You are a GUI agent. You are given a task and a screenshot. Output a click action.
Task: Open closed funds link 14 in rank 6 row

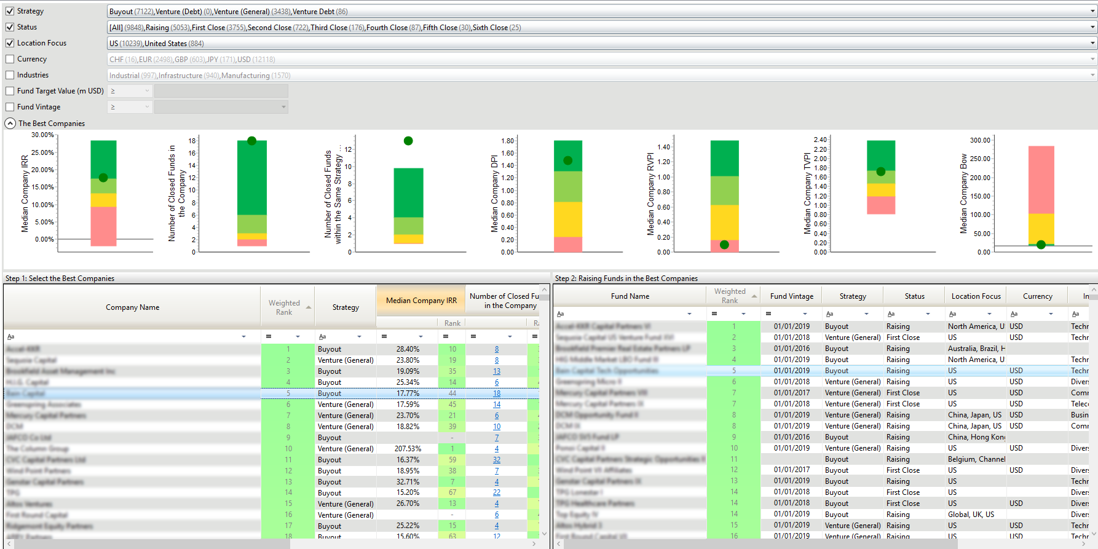[x=497, y=405]
